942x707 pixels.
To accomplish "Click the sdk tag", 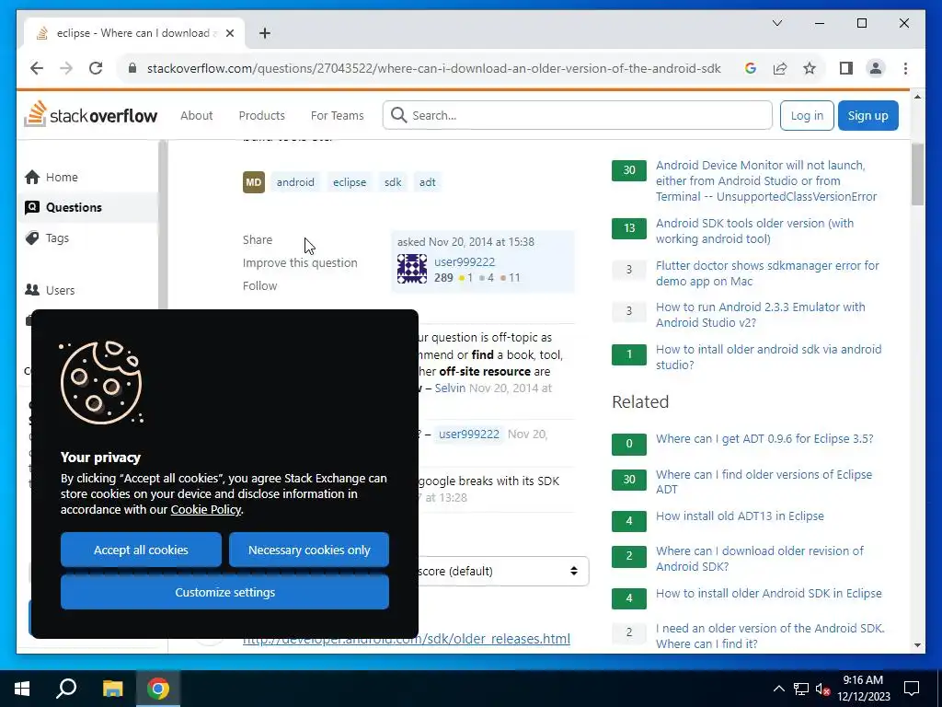I will point(393,182).
